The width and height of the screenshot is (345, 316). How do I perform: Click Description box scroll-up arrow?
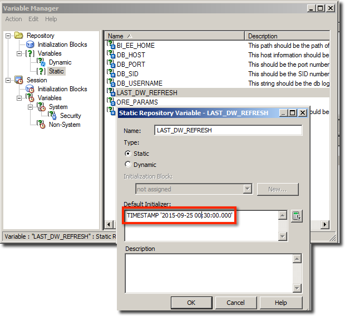click(297, 259)
